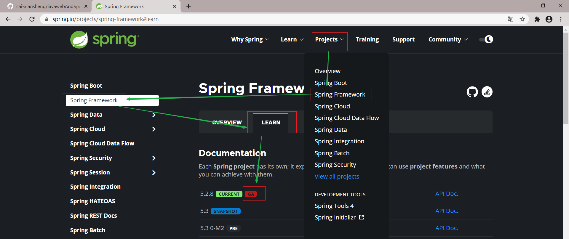The height and width of the screenshot is (239, 569).
Task: Open the Chrome profile avatar
Action: tap(549, 19)
